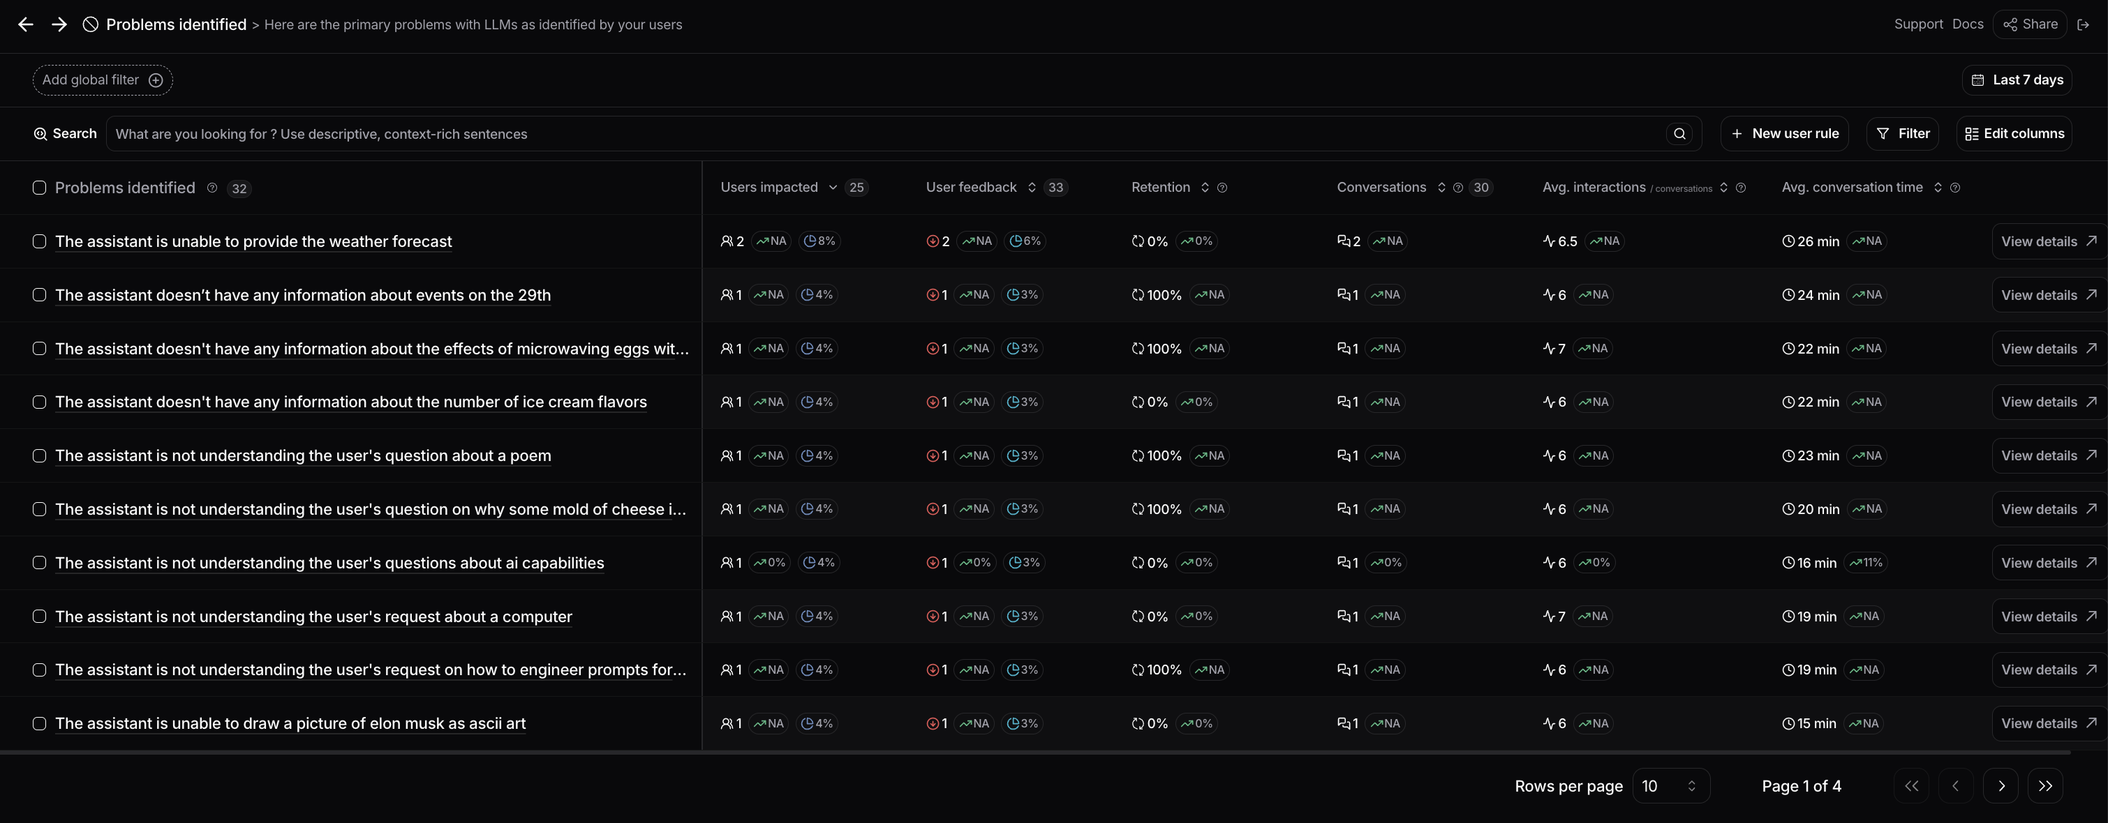This screenshot has width=2108, height=823.
Task: Click the New user rule button
Action: (x=1785, y=134)
